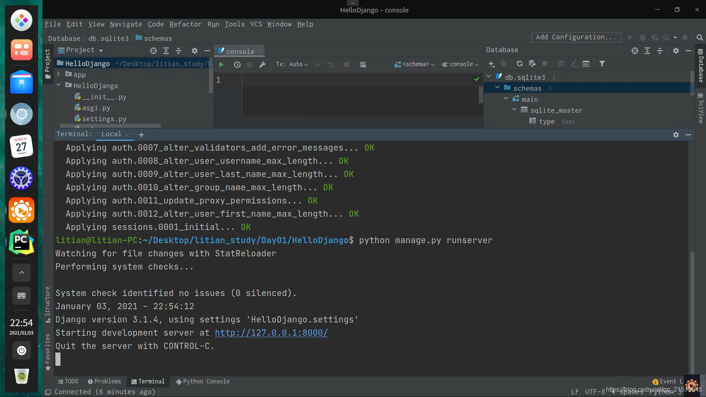Select asgi.py in the Project tree
The width and height of the screenshot is (706, 397).
click(x=96, y=107)
